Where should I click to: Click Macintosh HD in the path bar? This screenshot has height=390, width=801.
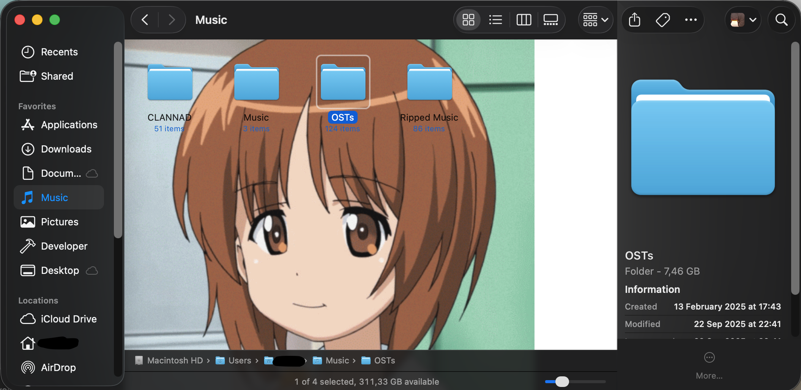coord(170,360)
